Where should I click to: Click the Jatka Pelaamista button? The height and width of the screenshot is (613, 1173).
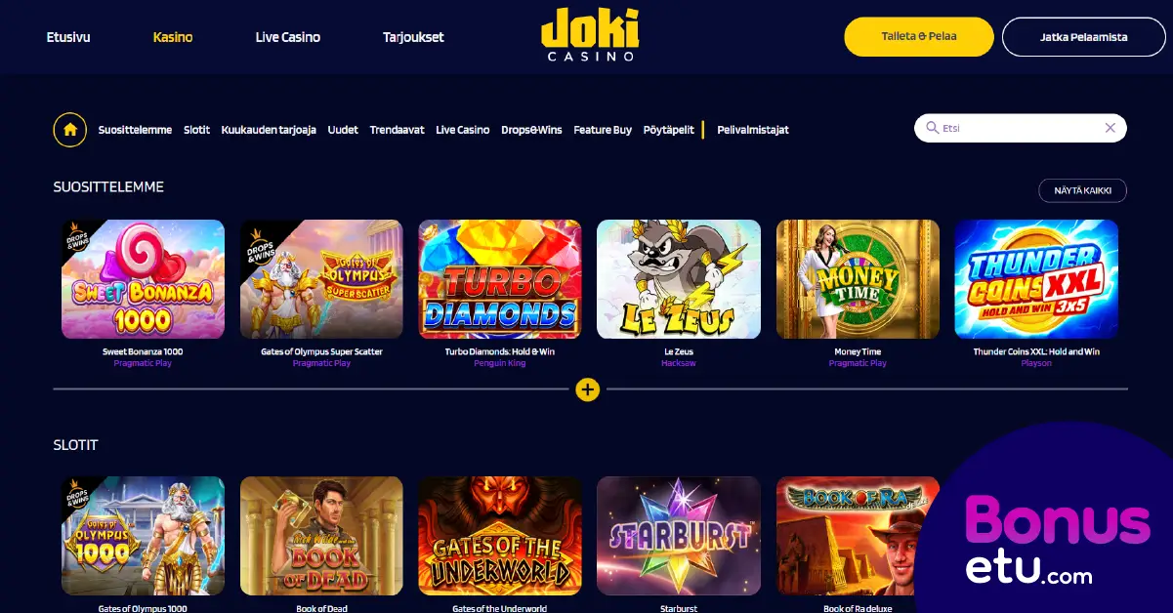(1083, 37)
